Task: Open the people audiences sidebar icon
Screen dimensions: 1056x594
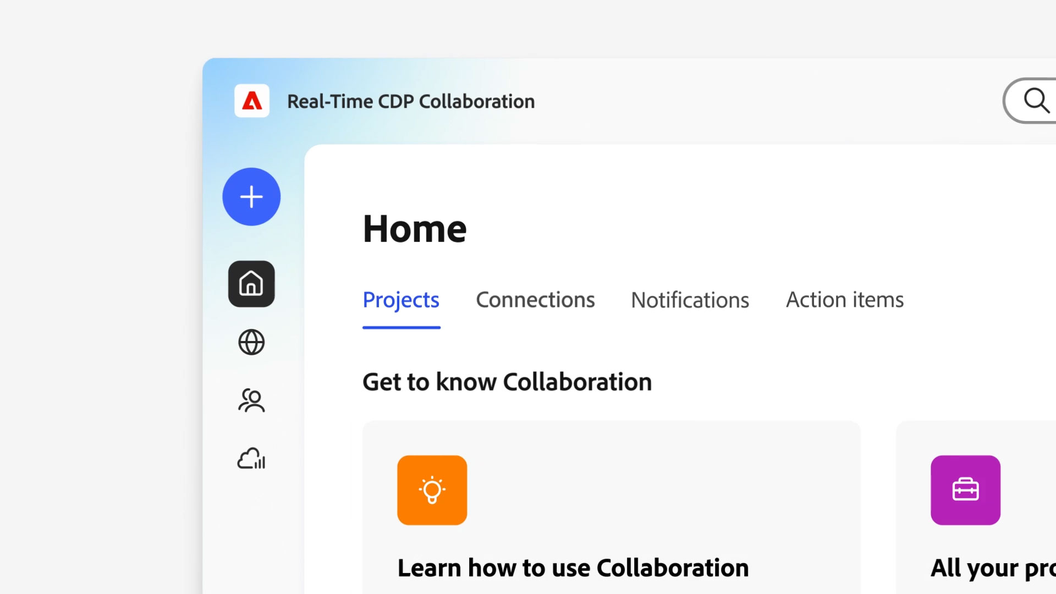Action: coord(251,400)
